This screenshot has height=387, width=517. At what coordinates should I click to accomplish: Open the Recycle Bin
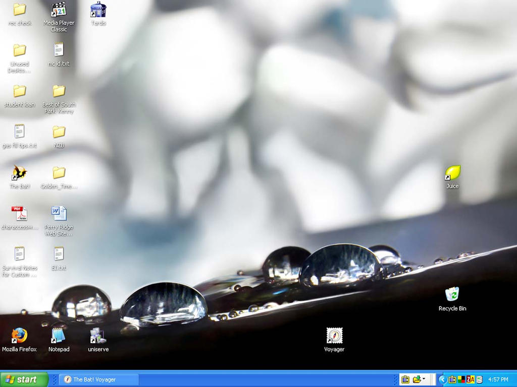click(452, 299)
